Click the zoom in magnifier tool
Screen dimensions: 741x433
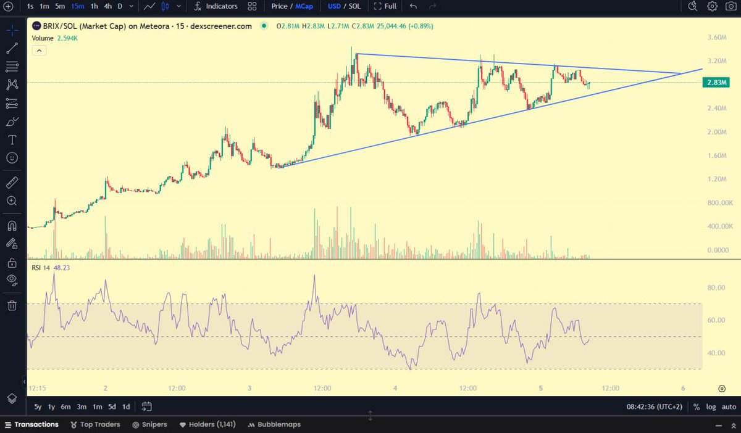[12, 201]
